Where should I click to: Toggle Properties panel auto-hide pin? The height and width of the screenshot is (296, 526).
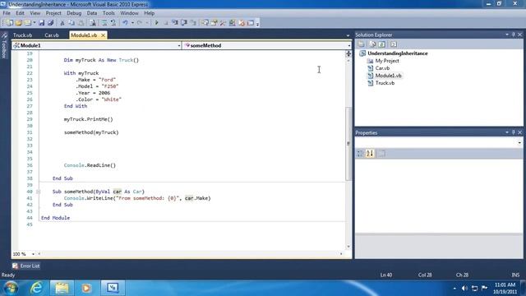(x=513, y=132)
